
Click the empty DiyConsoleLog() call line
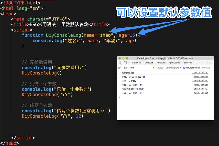(x=42, y=73)
